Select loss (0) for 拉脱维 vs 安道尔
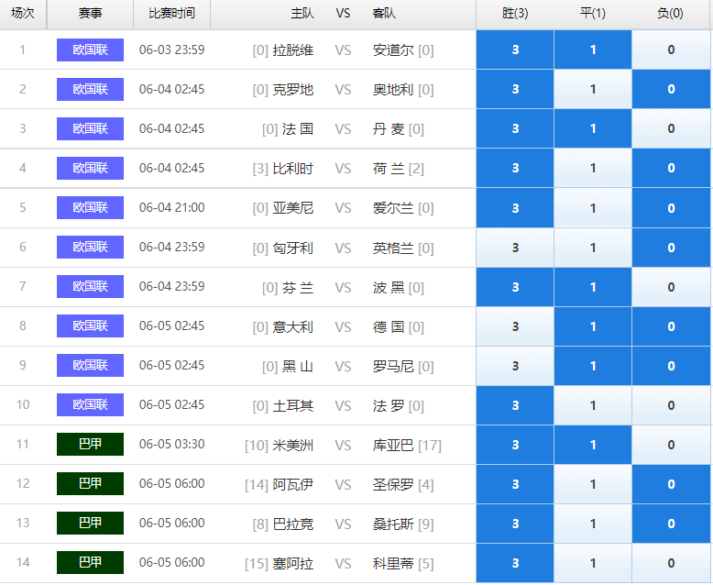Viewport: 713px width, 585px height. tap(671, 50)
